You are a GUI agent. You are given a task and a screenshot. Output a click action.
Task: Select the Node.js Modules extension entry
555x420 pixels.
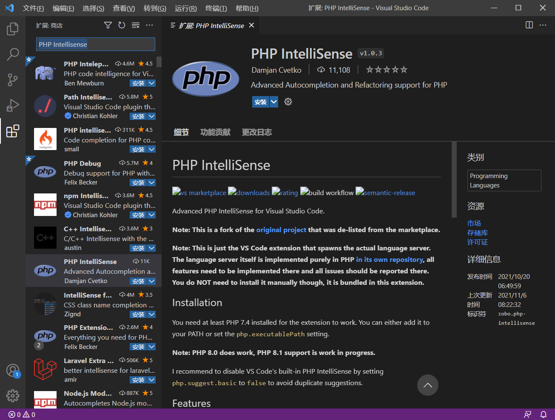94,398
